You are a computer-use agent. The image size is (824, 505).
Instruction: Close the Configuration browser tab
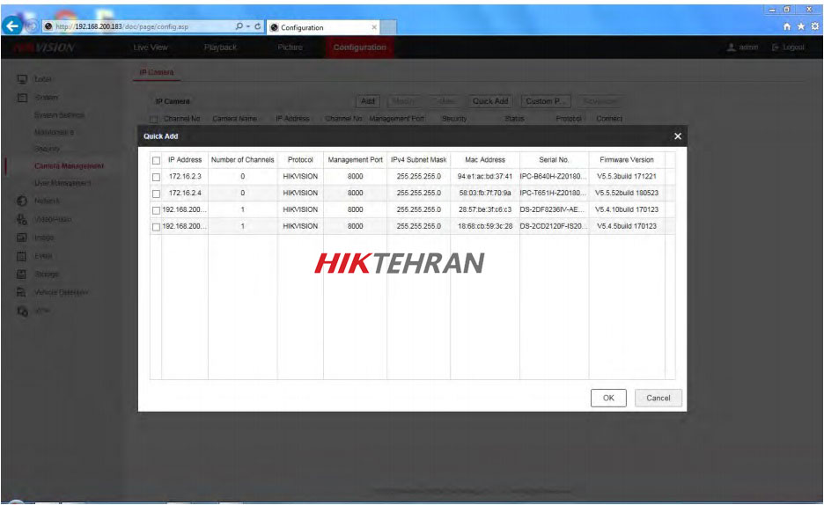pyautogui.click(x=374, y=27)
